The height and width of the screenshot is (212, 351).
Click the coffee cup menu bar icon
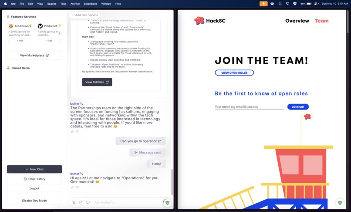click(x=272, y=4)
